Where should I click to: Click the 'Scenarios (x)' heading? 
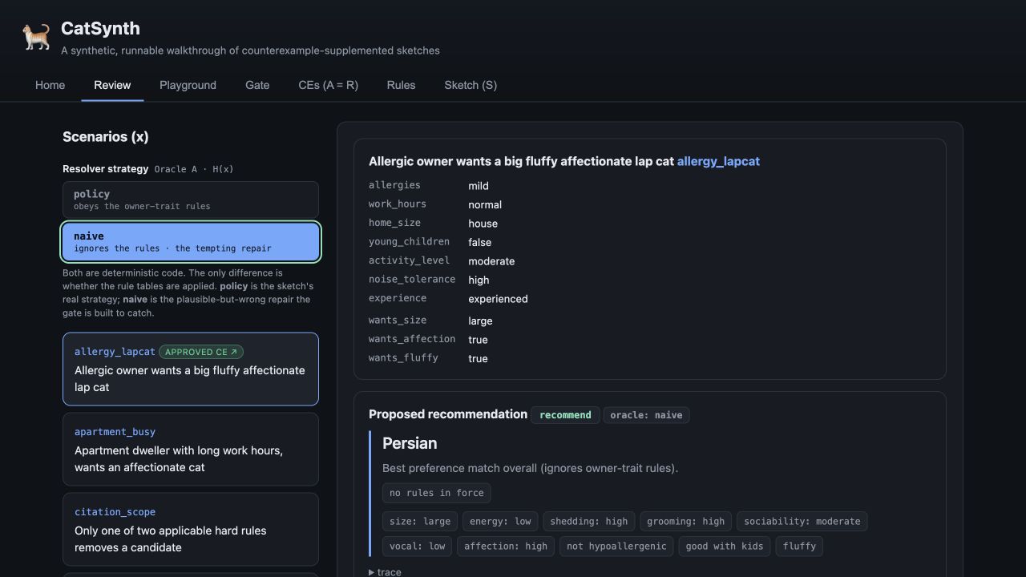pos(106,136)
